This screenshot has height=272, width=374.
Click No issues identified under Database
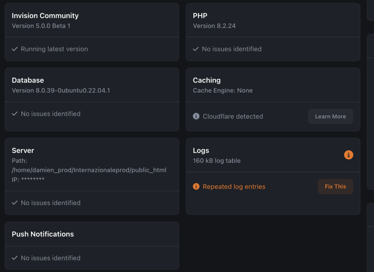(x=50, y=114)
